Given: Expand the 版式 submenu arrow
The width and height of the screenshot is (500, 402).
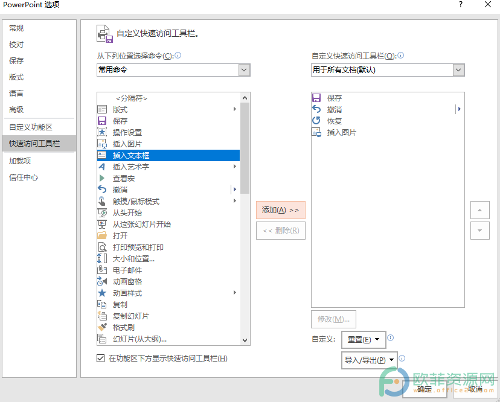Looking at the screenshot, I should click(x=235, y=109).
